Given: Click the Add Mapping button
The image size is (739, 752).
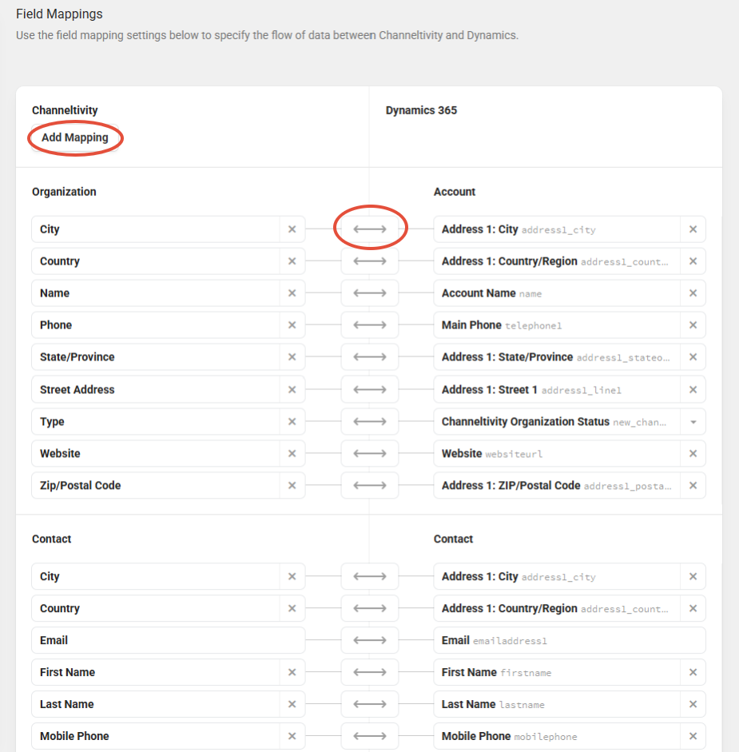Looking at the screenshot, I should point(75,137).
